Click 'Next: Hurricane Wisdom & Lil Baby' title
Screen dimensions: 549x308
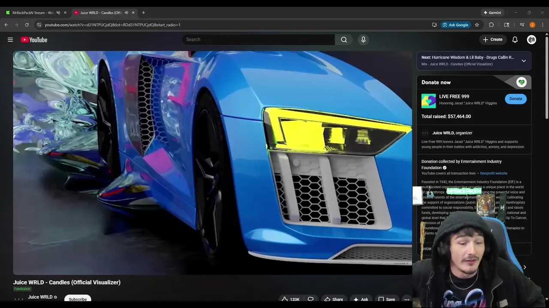pyautogui.click(x=468, y=57)
